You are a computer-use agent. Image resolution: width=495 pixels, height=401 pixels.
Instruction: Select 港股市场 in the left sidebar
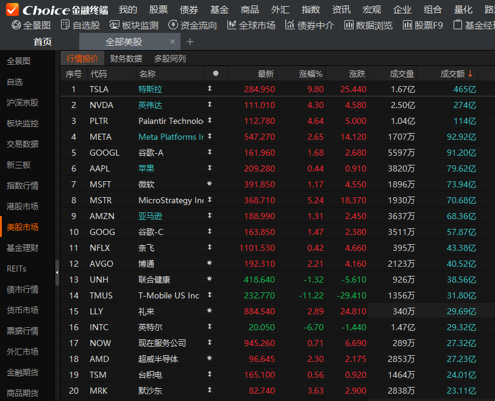click(23, 206)
